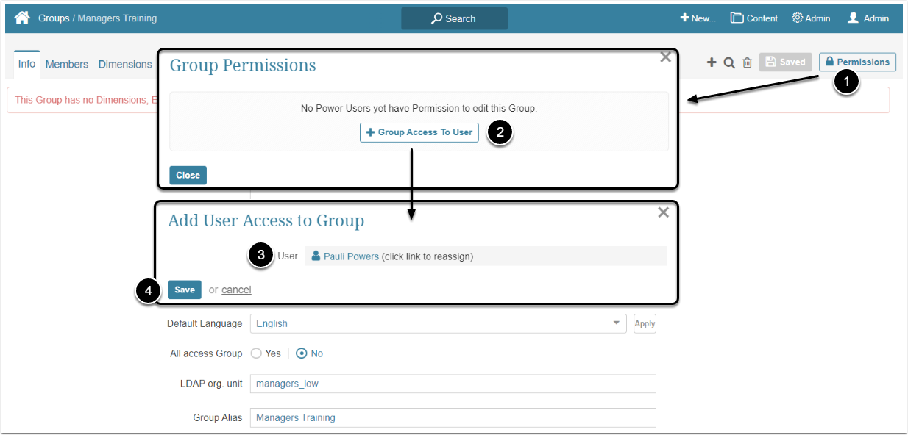Click the trash delete icon
Image resolution: width=908 pixels, height=435 pixels.
click(747, 62)
